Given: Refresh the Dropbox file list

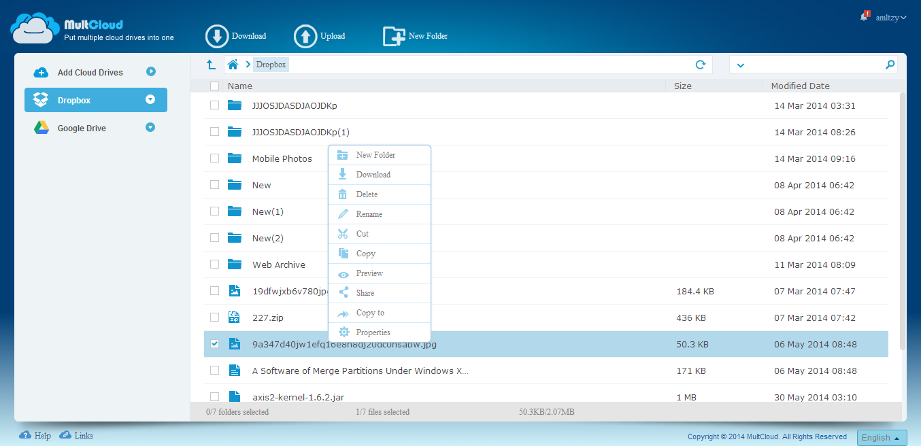Looking at the screenshot, I should (x=700, y=65).
